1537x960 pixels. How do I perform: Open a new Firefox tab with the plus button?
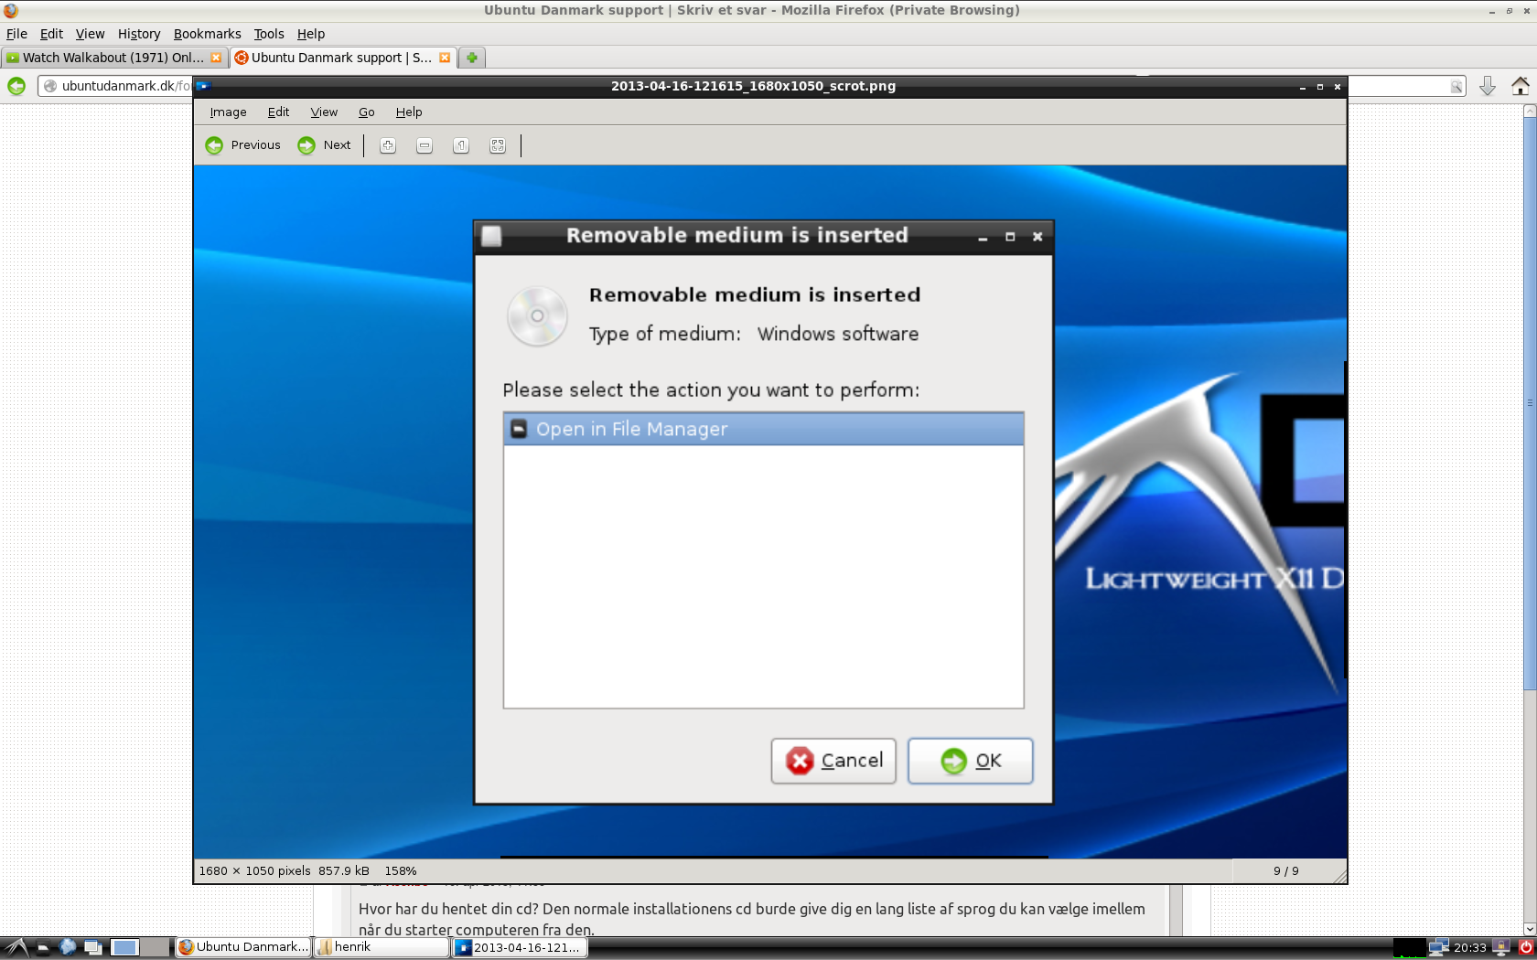(x=472, y=58)
